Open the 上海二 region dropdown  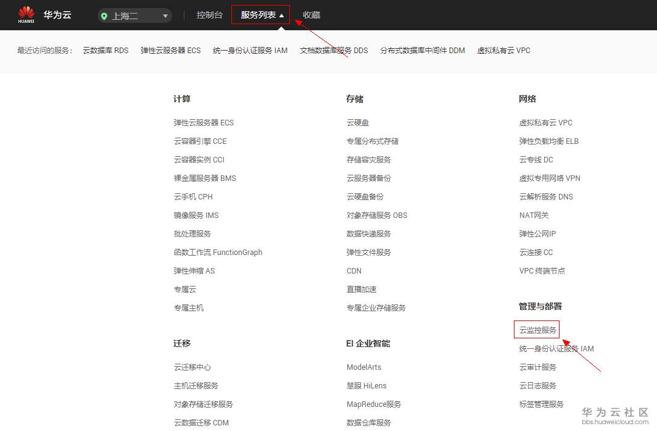coord(134,16)
